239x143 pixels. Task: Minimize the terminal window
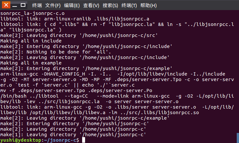(x=15, y=5)
